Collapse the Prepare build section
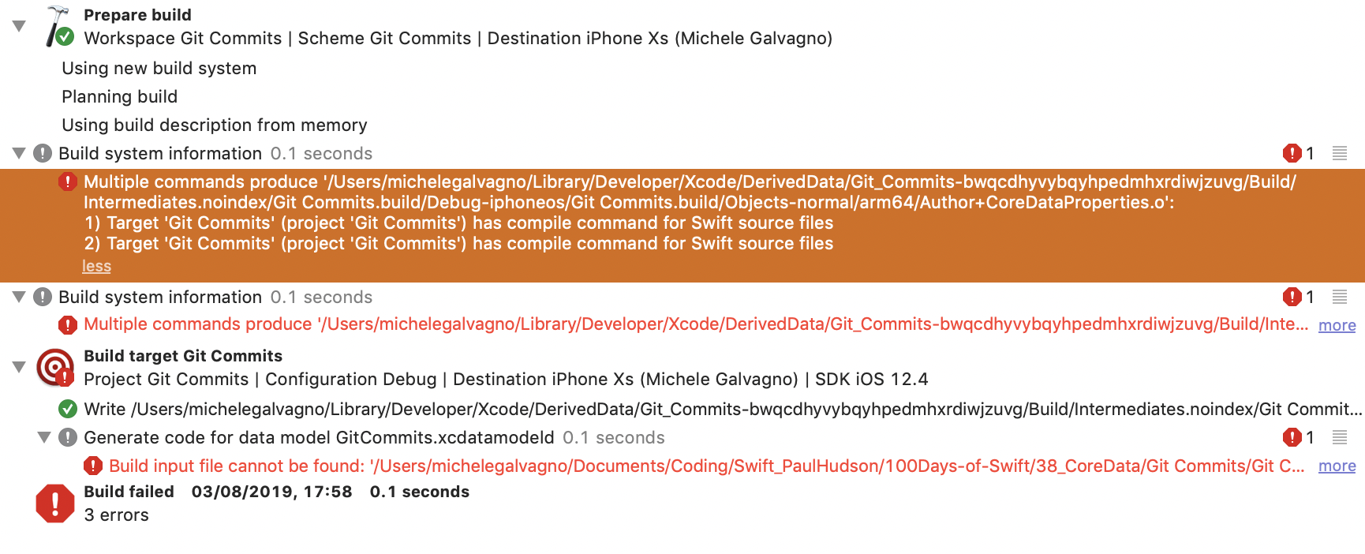The width and height of the screenshot is (1365, 554). 19,26
